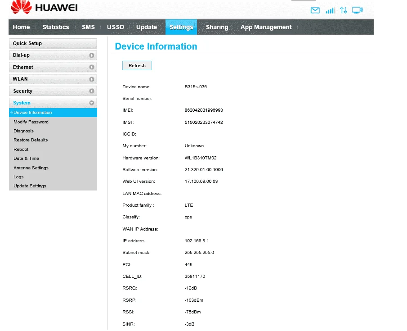407x331 pixels.
Task: Open the Diagnosis page
Action: (x=24, y=131)
